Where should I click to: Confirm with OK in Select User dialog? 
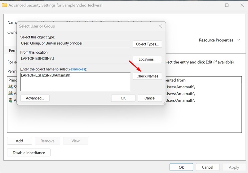(123, 98)
